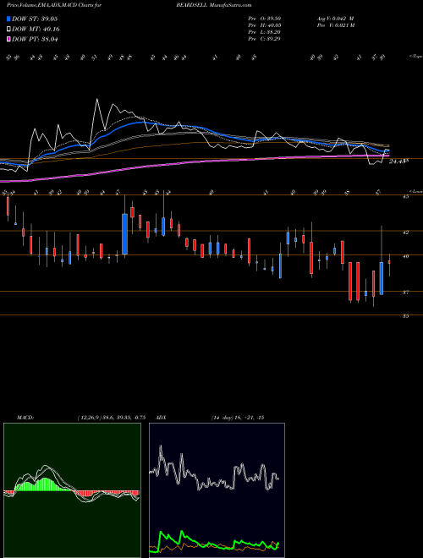Click the 'Pre V: 0.021 M' value
423x558 pixels.
335,25
